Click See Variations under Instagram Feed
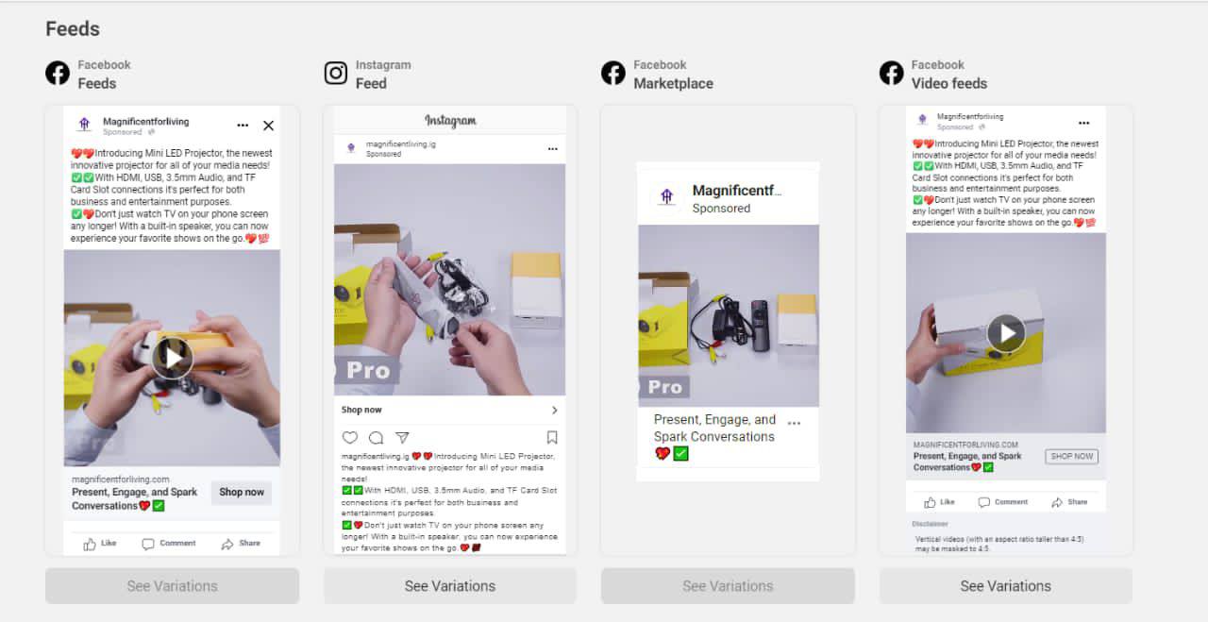The image size is (1208, 622). 450,586
